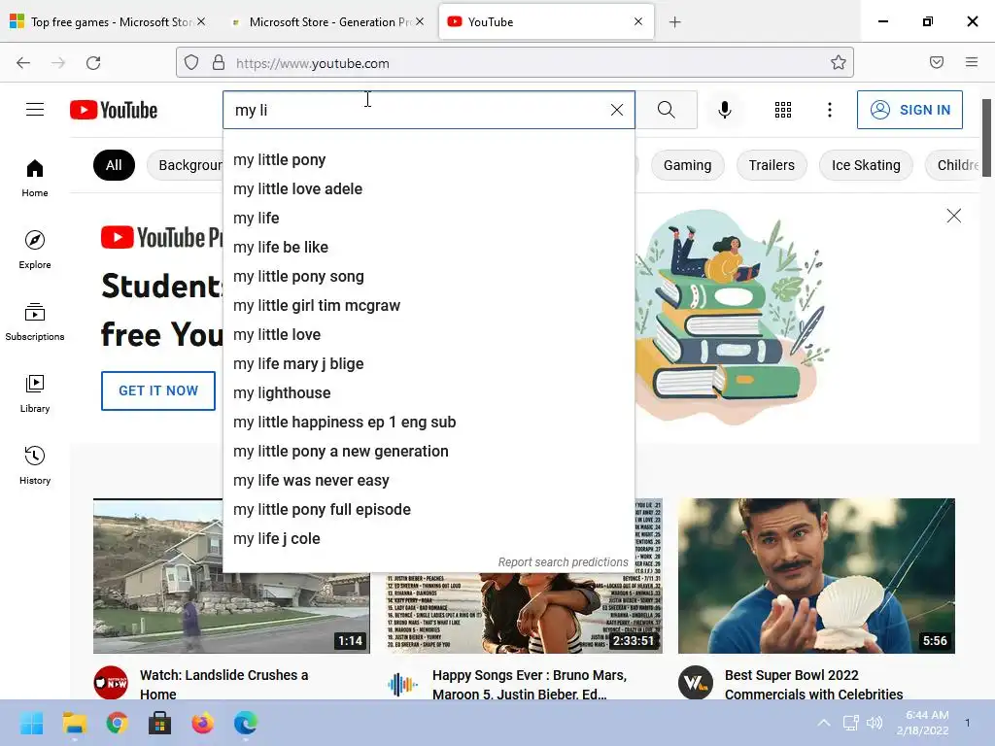The image size is (995, 746).
Task: Click the YouTube logo
Action: [x=114, y=110]
